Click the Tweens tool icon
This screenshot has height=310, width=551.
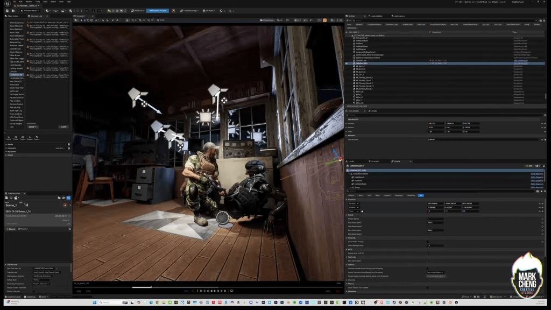tap(23, 138)
